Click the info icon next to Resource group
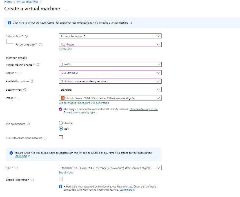240x197 pixels. 40,45
